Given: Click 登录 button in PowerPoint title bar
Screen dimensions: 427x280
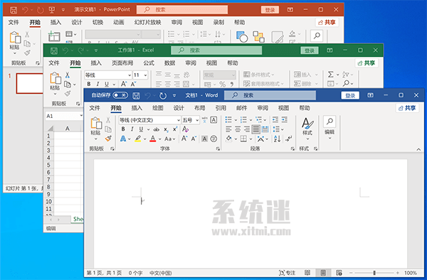Looking at the screenshot, I should pos(270,10).
